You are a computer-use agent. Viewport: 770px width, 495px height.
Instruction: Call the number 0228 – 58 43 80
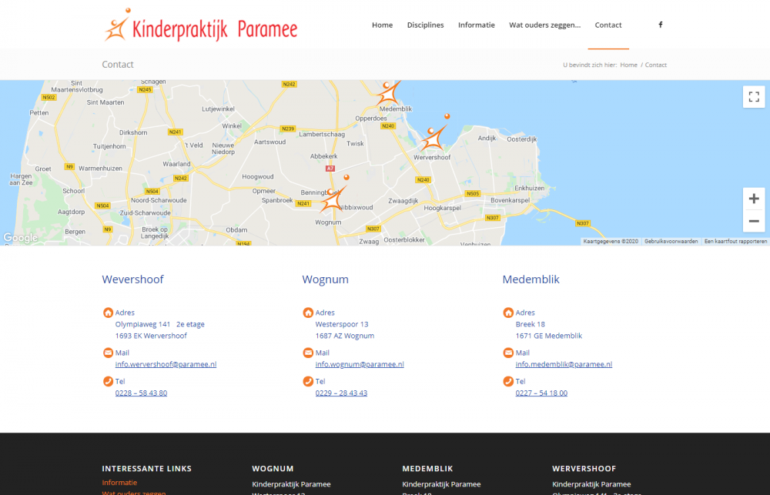pyautogui.click(x=141, y=393)
